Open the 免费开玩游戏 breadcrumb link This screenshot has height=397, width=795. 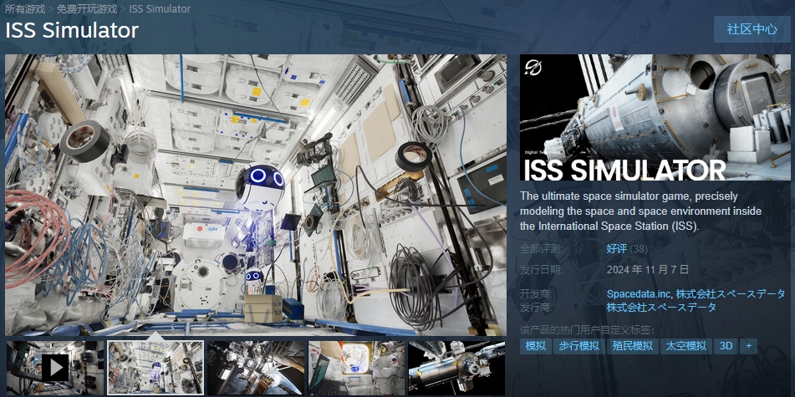tap(87, 9)
